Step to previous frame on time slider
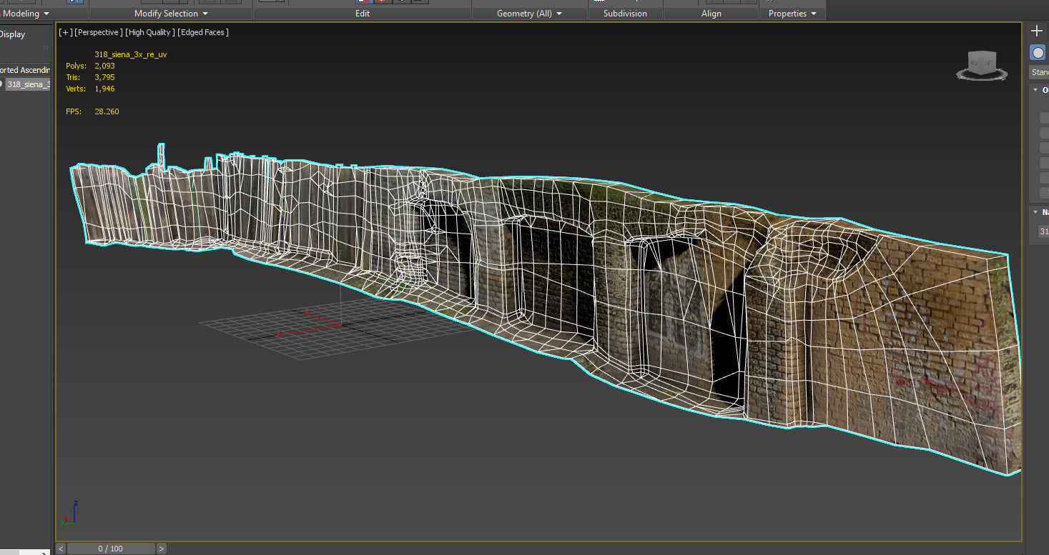The width and height of the screenshot is (1049, 555). [x=61, y=549]
